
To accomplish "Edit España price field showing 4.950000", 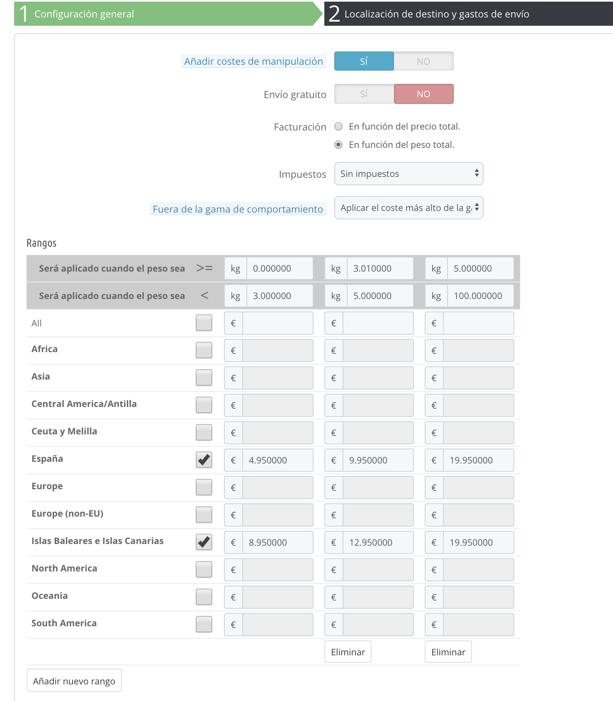I will 277,460.
